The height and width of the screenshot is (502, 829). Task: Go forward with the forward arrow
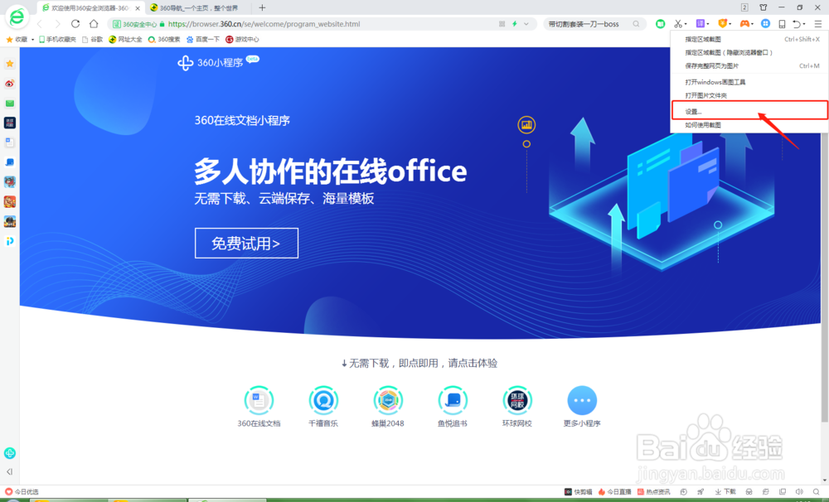coord(58,24)
